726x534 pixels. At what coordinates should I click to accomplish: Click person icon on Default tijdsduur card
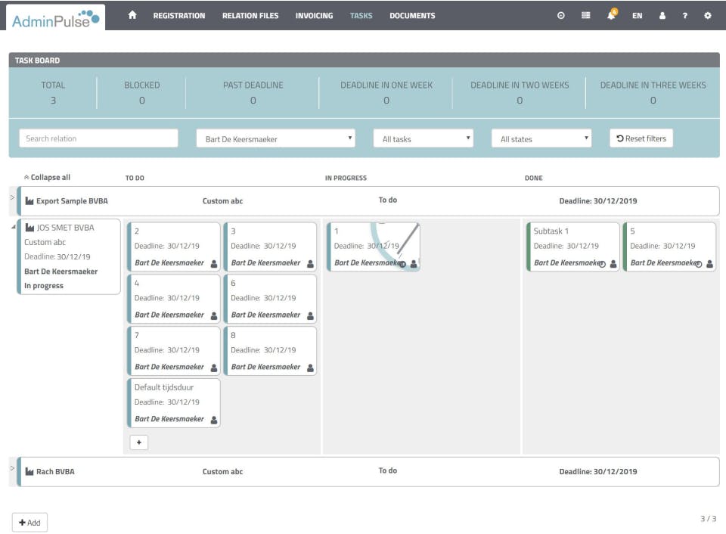(x=214, y=420)
